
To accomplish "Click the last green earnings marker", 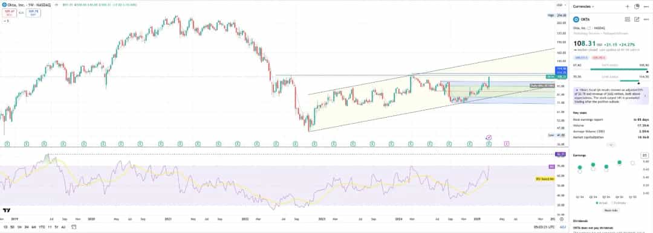I will 489,144.
